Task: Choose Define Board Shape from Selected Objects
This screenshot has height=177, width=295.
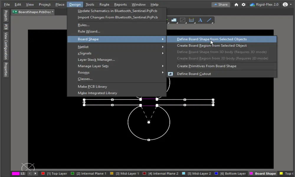Action: (x=212, y=39)
